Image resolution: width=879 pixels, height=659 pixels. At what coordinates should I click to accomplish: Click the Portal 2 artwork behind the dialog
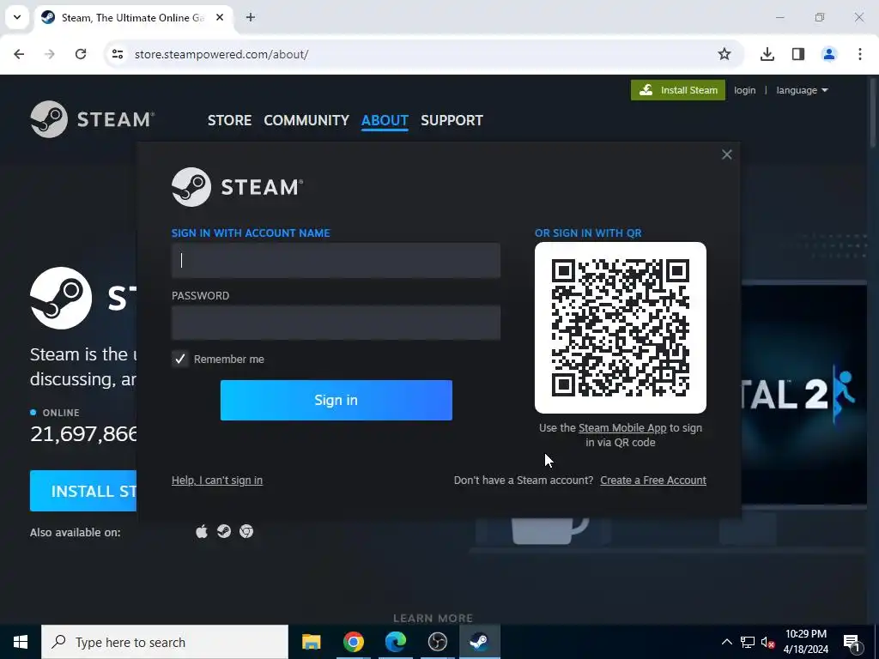click(x=804, y=394)
